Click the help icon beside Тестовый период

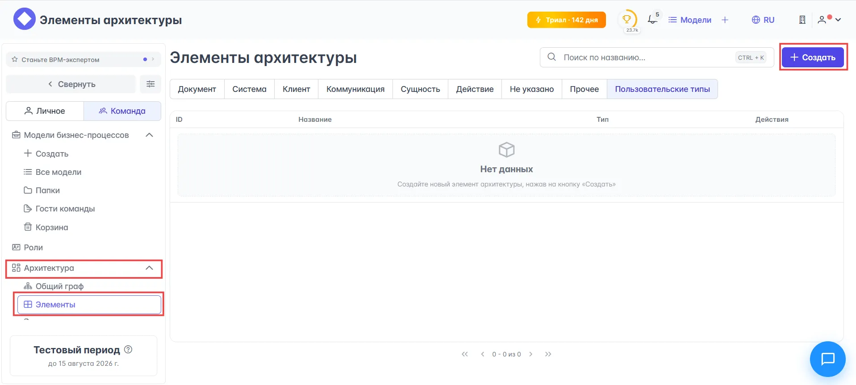click(128, 349)
